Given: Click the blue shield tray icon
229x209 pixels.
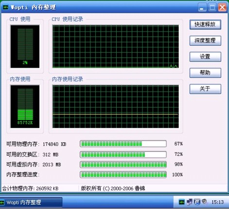Looking at the screenshot, I should (x=197, y=202).
